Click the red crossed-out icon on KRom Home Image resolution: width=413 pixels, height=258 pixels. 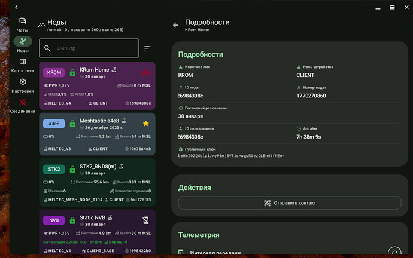point(145,73)
